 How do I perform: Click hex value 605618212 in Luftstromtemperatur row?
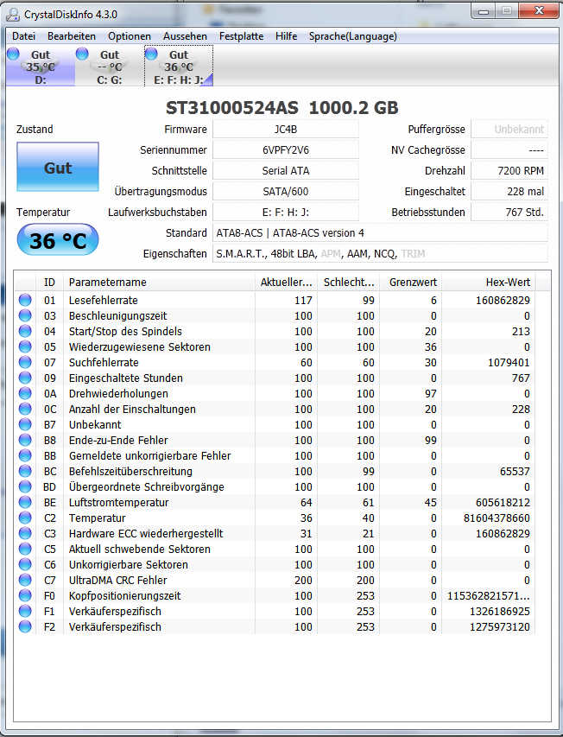click(503, 502)
